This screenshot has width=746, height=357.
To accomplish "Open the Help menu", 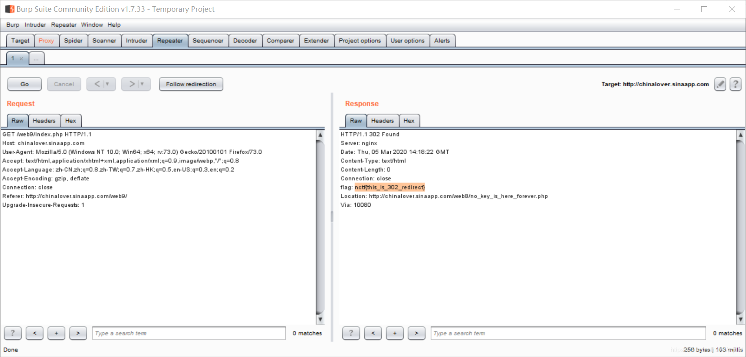I will [x=114, y=25].
